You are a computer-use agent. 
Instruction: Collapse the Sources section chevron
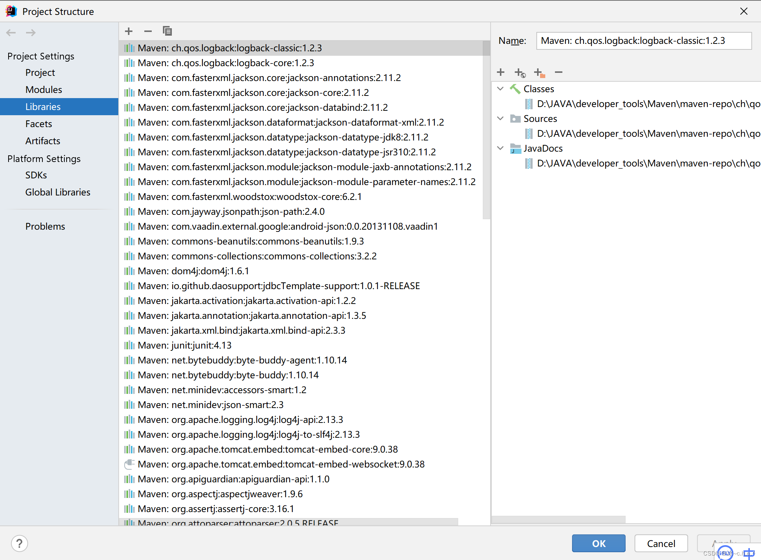tap(500, 118)
